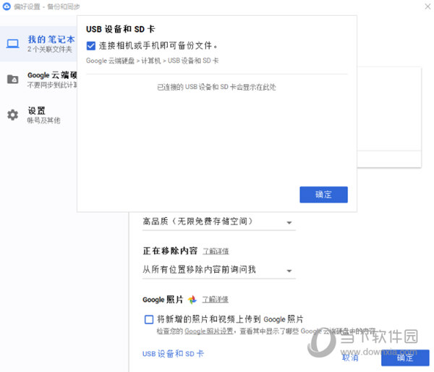Click the breadcrumb path Google 云端硬盘 > 计算机
The image size is (434, 372).
pyautogui.click(x=124, y=61)
